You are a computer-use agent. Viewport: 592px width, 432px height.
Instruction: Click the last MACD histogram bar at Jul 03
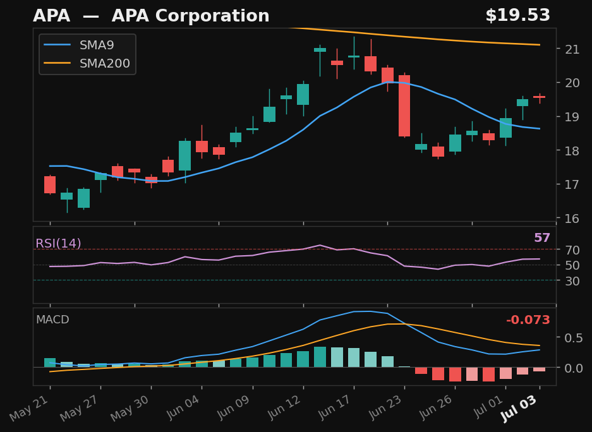pos(539,369)
